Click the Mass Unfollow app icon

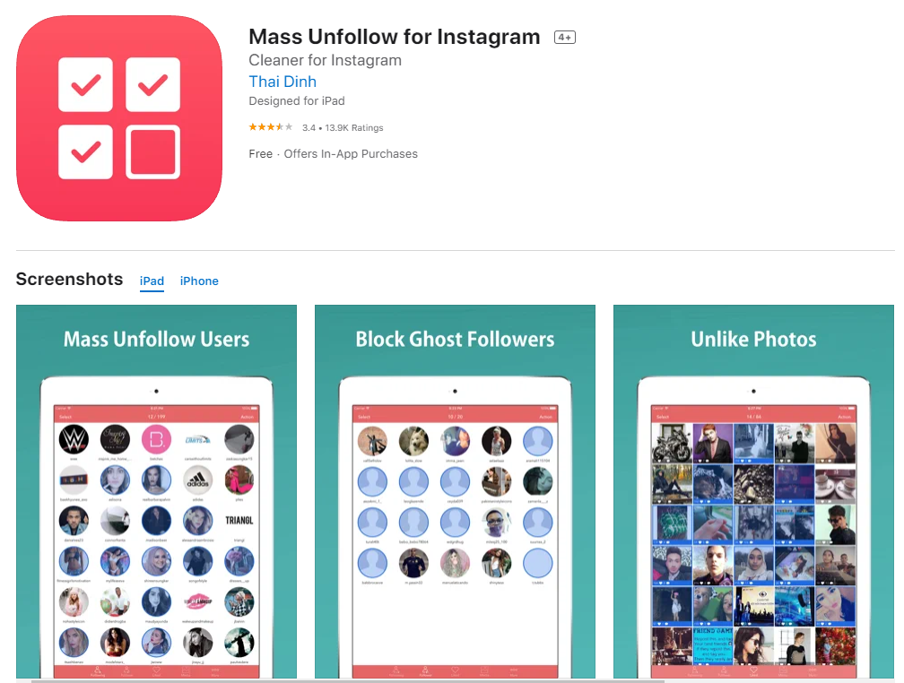pyautogui.click(x=119, y=118)
